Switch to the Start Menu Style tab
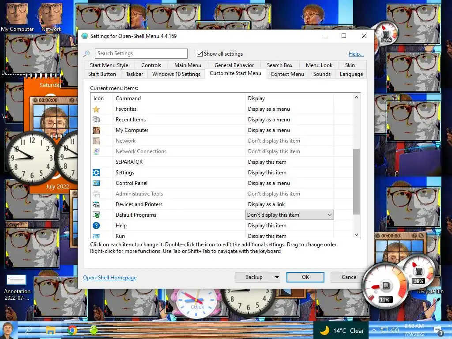Viewport: 452px width, 339px height. coord(109,65)
